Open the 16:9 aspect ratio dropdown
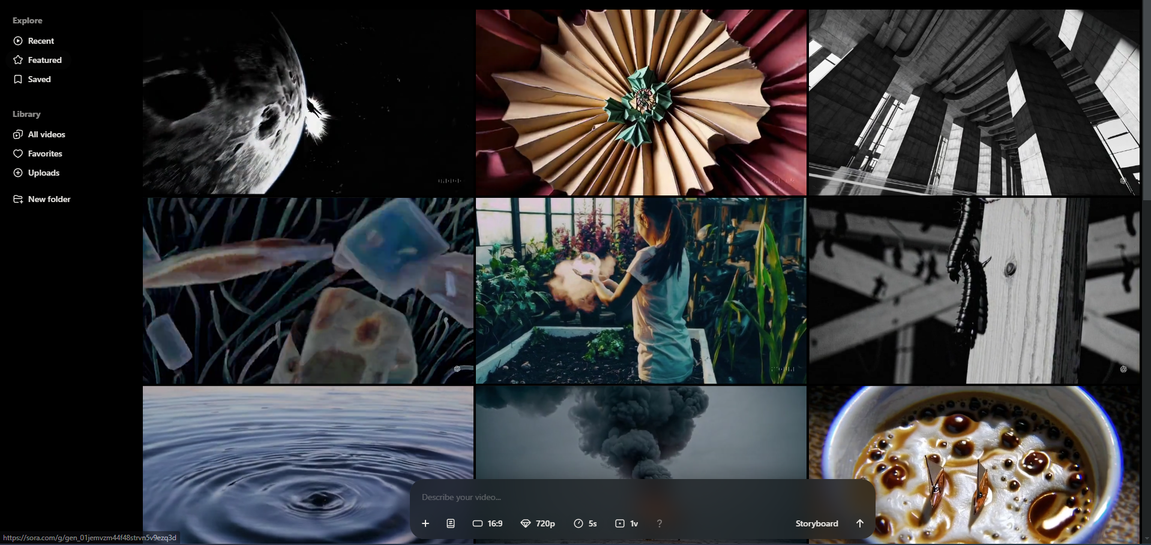The image size is (1151, 545). pyautogui.click(x=488, y=523)
